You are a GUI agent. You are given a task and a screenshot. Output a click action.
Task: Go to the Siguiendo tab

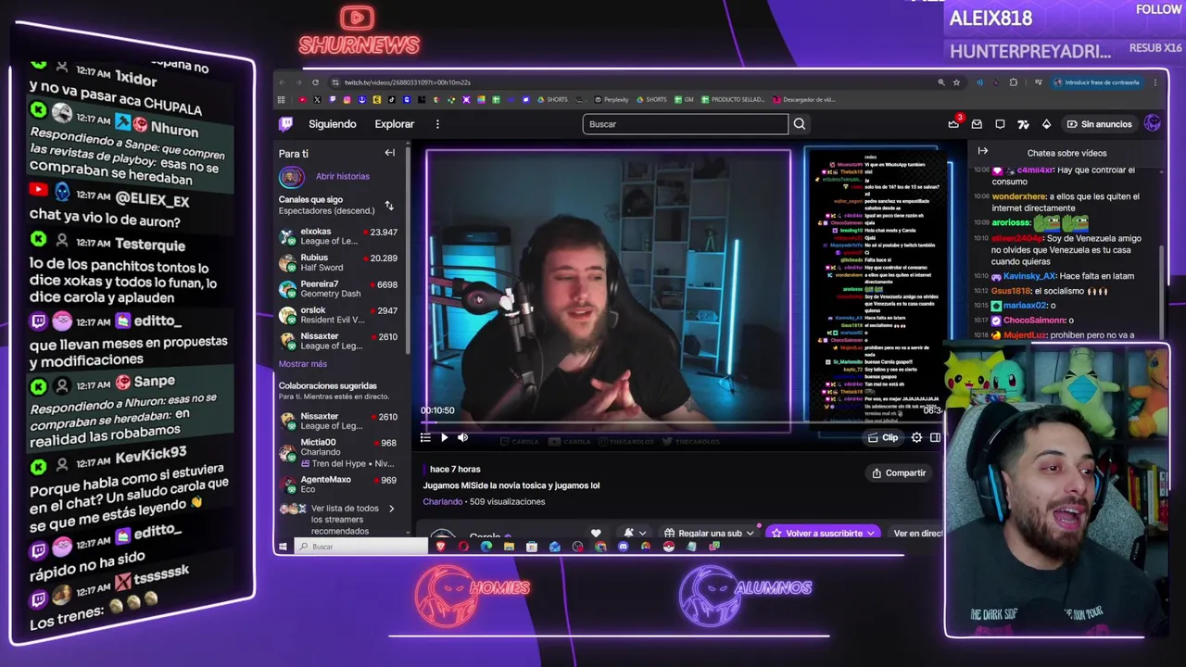coord(332,124)
